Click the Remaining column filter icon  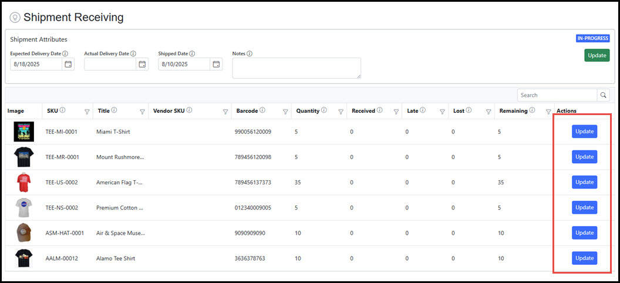point(548,112)
